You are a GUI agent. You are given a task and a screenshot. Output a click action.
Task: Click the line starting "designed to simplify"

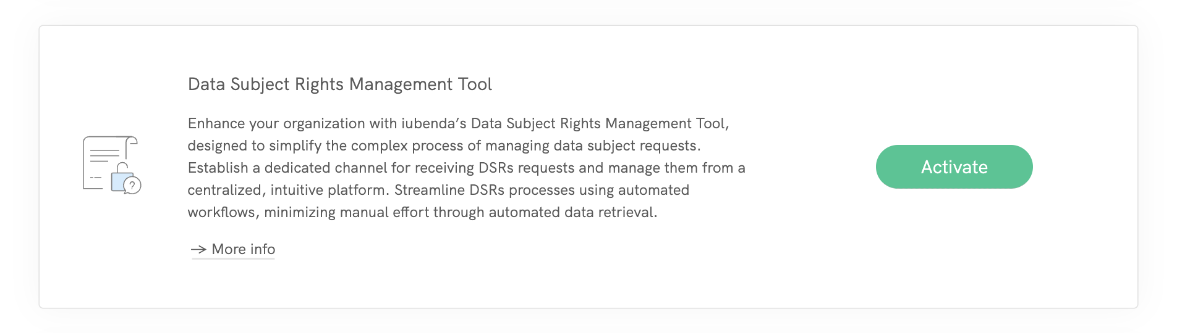pyautogui.click(x=444, y=146)
